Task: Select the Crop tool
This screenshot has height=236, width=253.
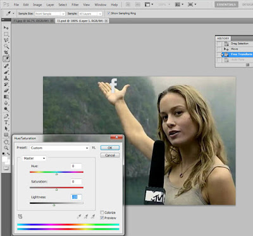Action: tap(6, 53)
